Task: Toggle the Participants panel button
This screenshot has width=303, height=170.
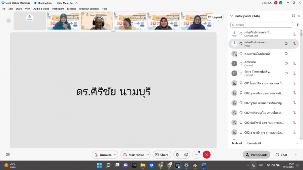Action: [256, 155]
